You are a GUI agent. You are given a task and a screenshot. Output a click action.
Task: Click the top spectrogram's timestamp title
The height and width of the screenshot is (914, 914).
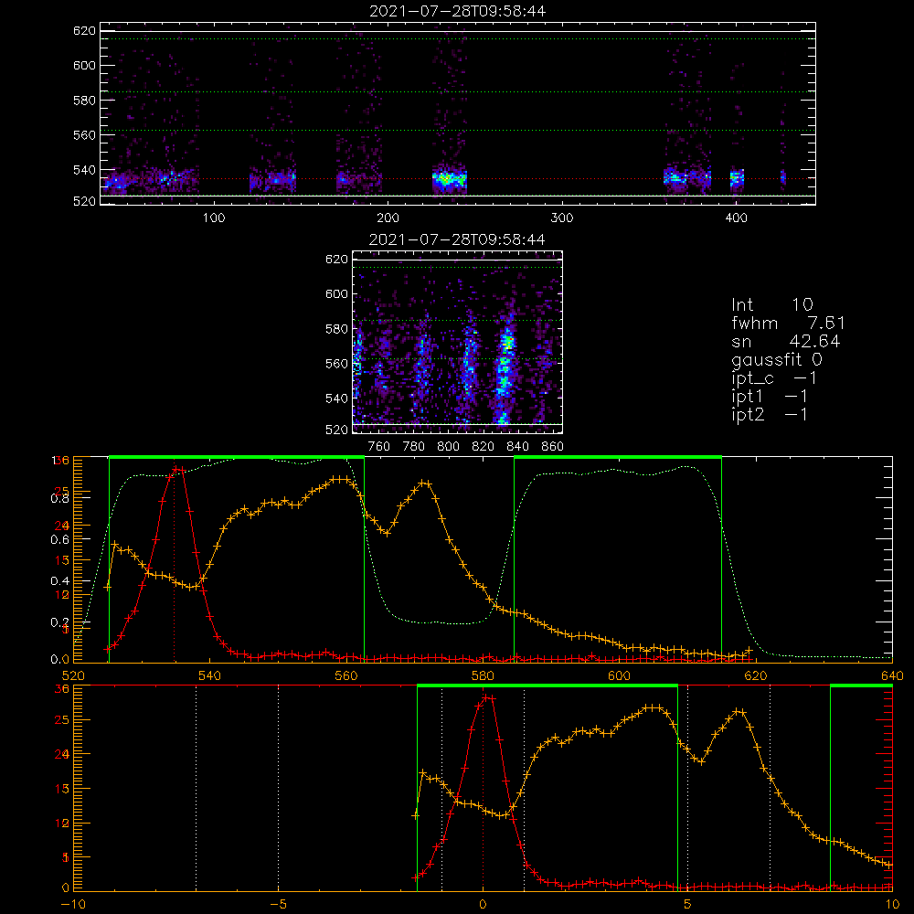point(458,11)
